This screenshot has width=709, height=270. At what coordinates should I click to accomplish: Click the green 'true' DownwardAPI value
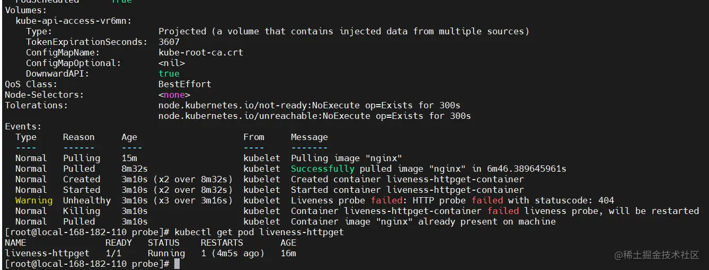(169, 73)
